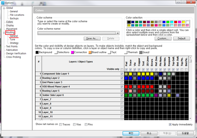Image resolution: width=197 pixels, height=138 pixels.
Task: Select the Keepout column header
Action: tap(169, 62)
